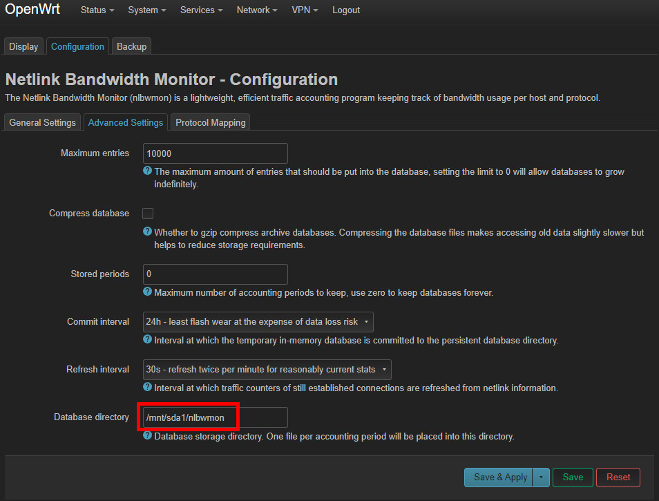Image resolution: width=659 pixels, height=501 pixels.
Task: Click the Maximum entries input field
Action: point(215,153)
